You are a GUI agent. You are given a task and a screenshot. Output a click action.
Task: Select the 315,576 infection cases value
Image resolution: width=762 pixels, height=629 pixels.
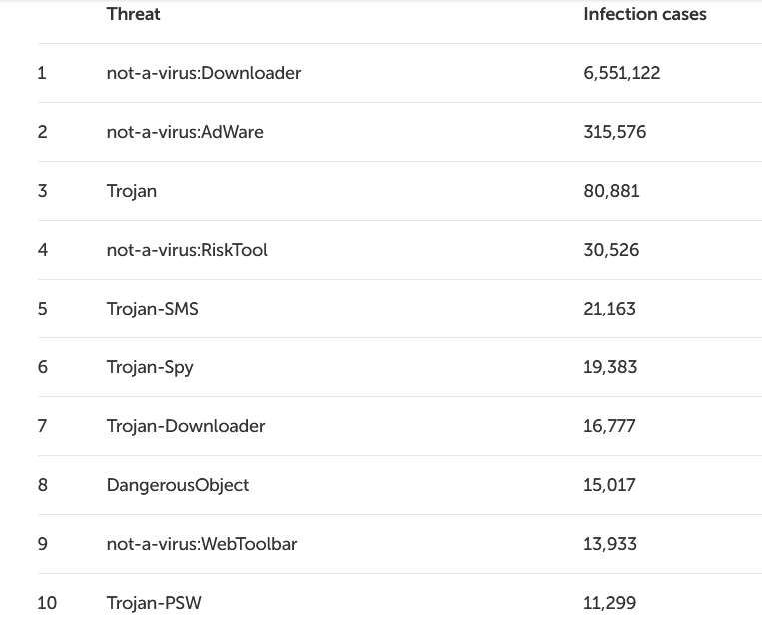click(x=614, y=132)
